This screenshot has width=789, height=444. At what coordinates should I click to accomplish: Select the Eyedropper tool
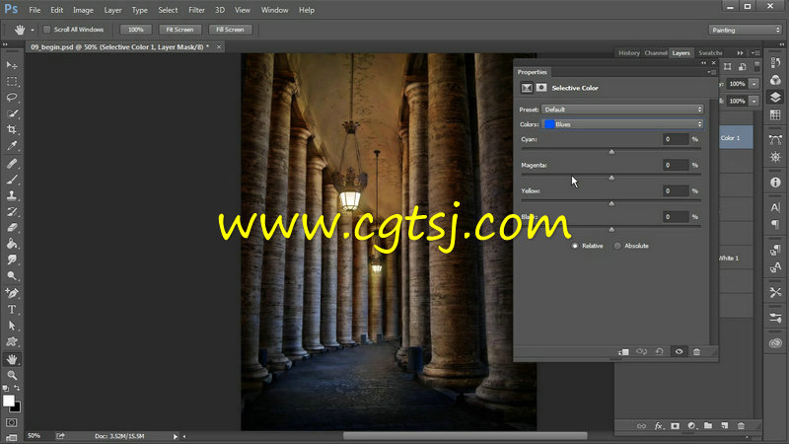click(x=12, y=145)
